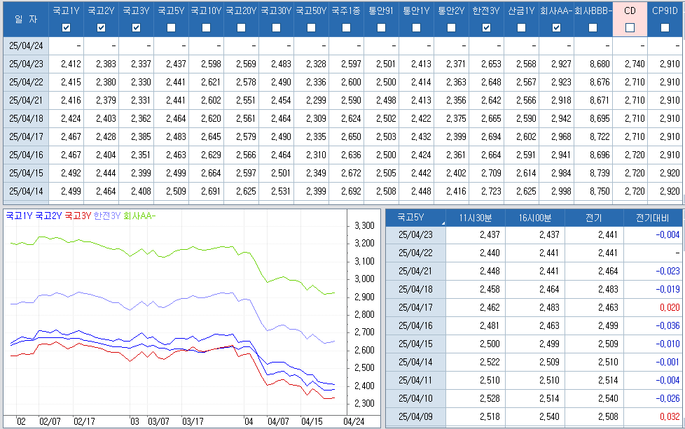Check the CP91D checkbox
This screenshot has height=429, width=685.
[665, 27]
